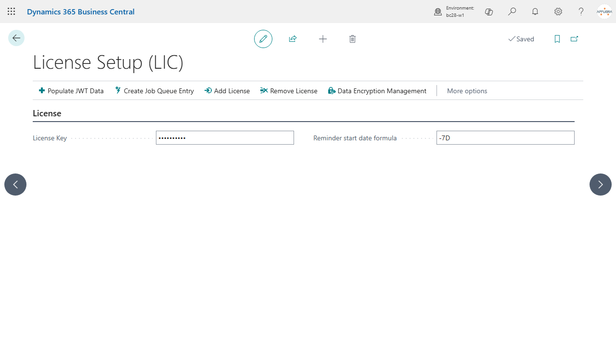Create new record with plus icon
The image size is (616, 346).
[323, 39]
